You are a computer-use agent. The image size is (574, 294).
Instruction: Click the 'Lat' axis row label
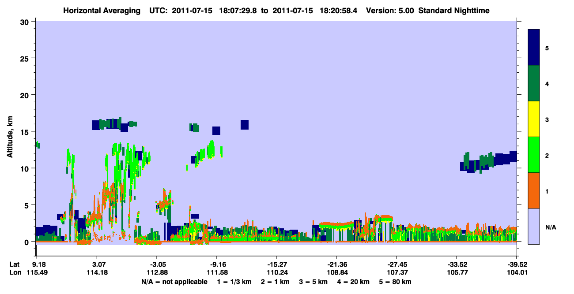[x=15, y=264]
